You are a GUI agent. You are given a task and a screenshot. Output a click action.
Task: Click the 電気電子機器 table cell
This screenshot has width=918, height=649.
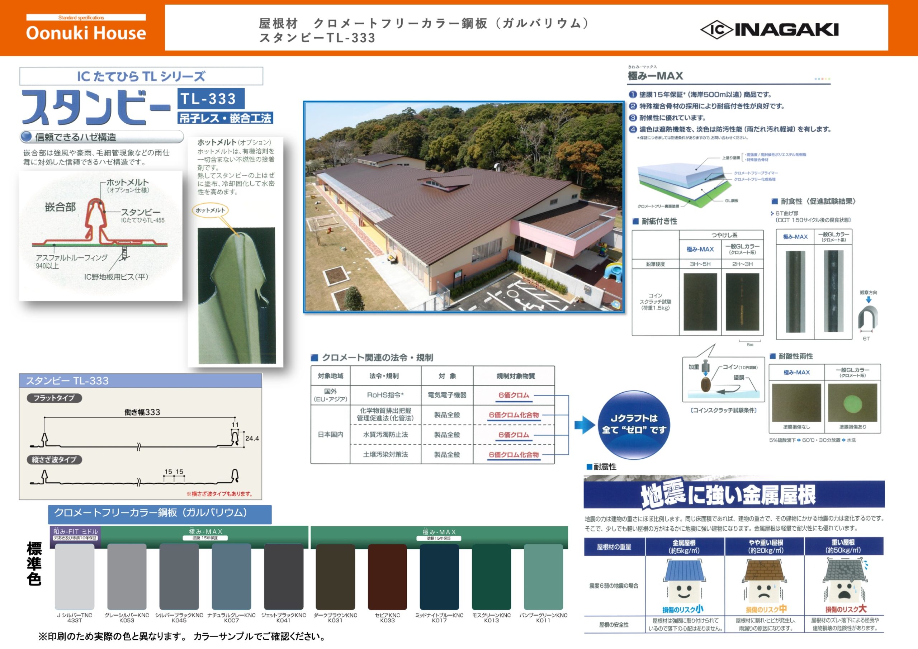447,395
